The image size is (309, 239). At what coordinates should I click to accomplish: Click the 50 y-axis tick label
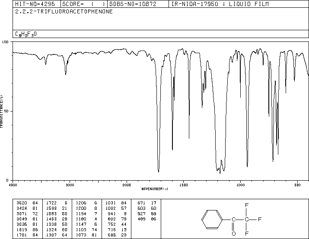coord(6,111)
